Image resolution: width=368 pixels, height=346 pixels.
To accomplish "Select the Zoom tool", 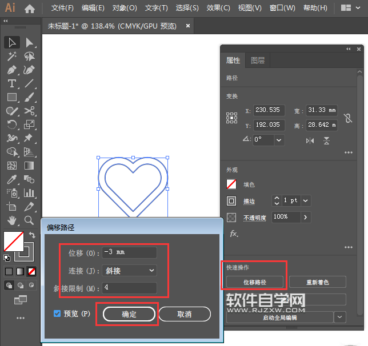I will pyautogui.click(x=29, y=220).
